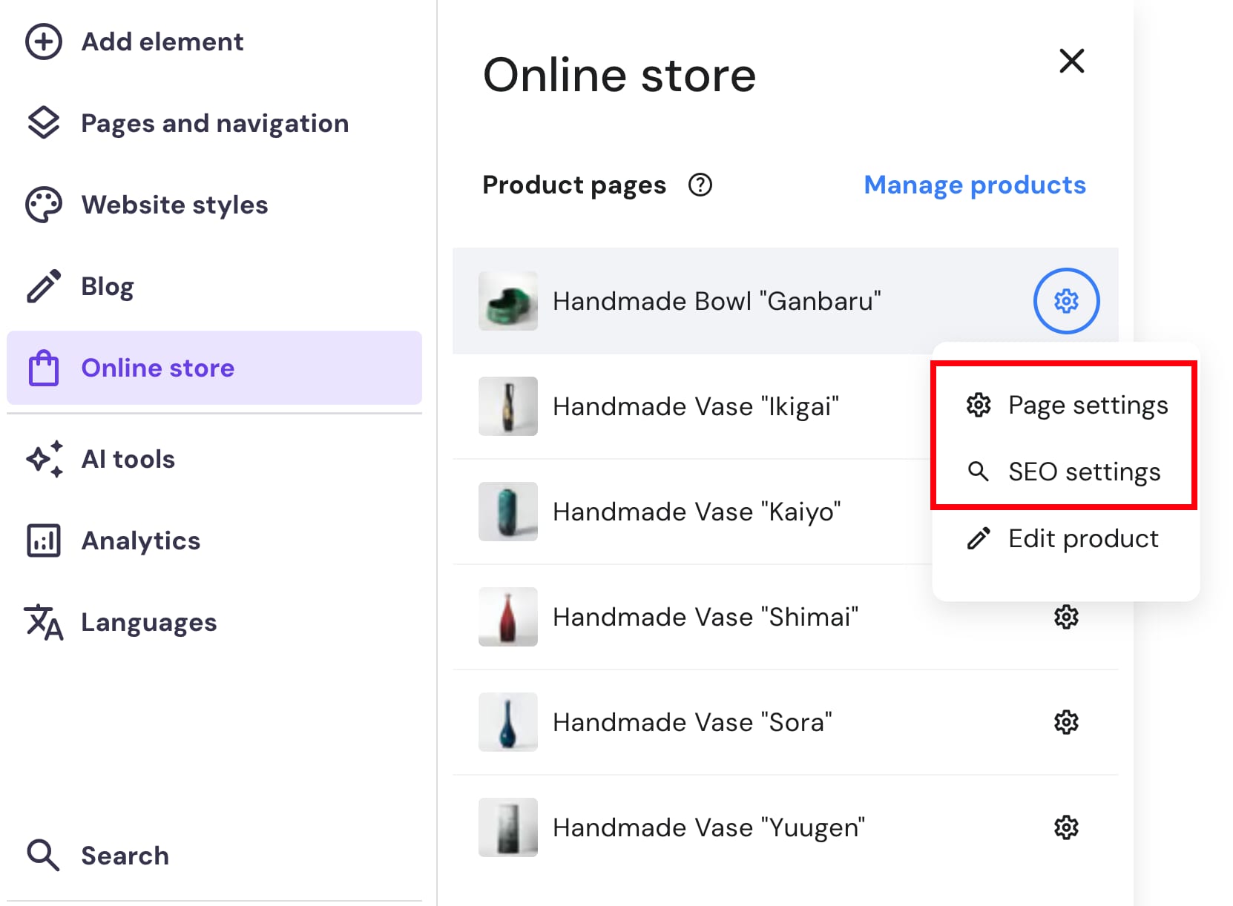Viewport: 1233px width, 906px height.
Task: Open settings gear for Handmade Vase "Sora"
Action: click(1066, 722)
